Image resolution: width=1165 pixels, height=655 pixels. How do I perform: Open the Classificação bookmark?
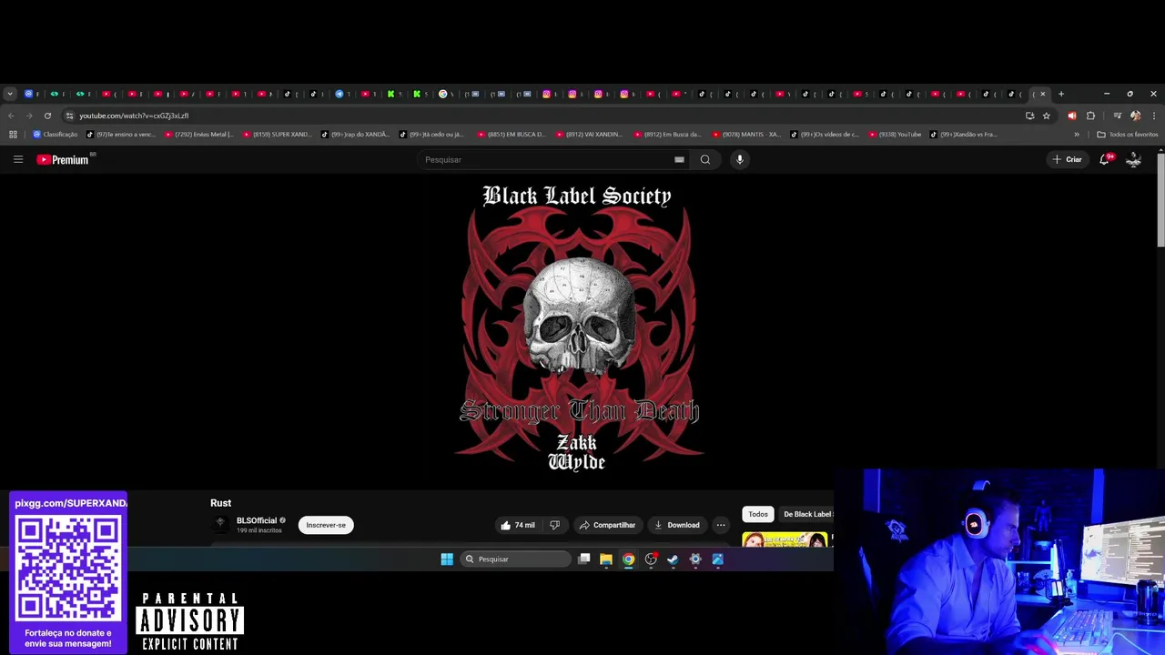[56, 135]
